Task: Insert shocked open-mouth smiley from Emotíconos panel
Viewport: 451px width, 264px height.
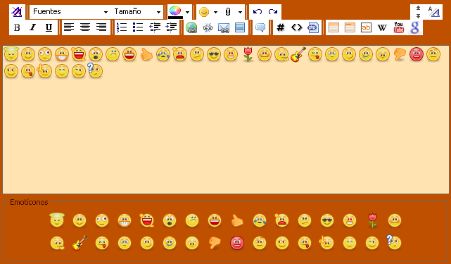Action: click(x=170, y=220)
